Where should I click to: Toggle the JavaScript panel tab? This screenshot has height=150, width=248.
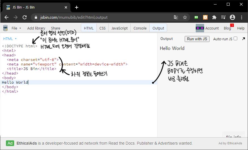(x=119, y=28)
